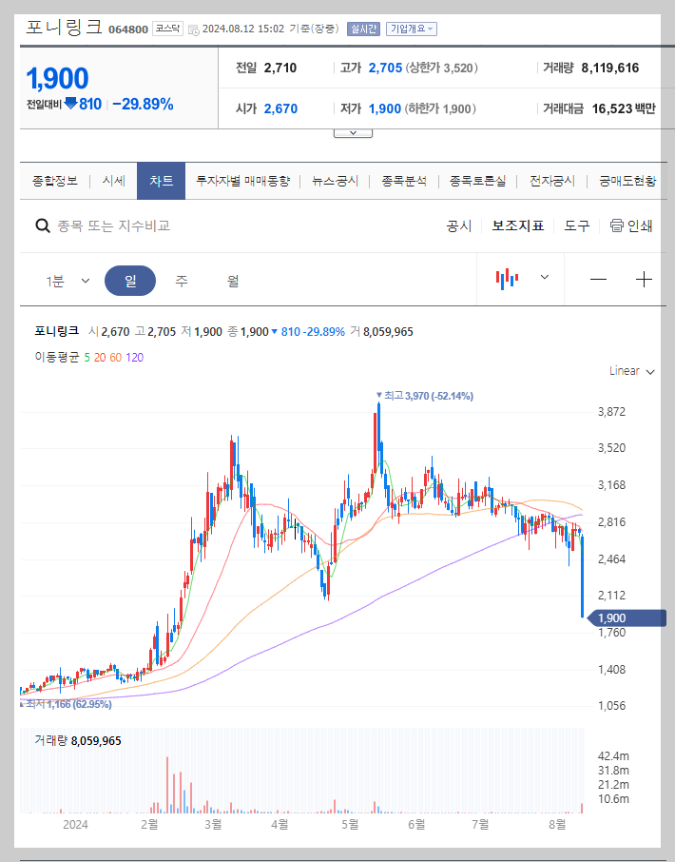The height and width of the screenshot is (862, 675).
Task: Switch chart to 주 weekly view
Action: point(181,279)
